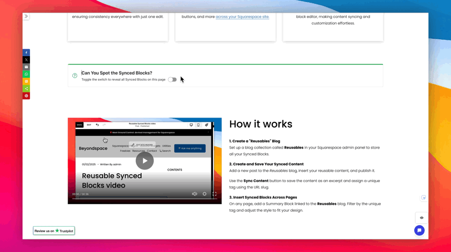This screenshot has height=252, width=451.
Task: Click step '1. Create a "Reusables" Blog'
Action: click(x=254, y=141)
